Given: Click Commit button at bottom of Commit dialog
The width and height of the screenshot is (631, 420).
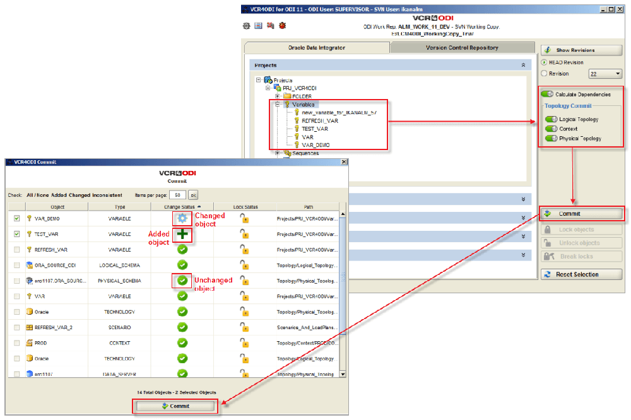Looking at the screenshot, I should [x=175, y=406].
